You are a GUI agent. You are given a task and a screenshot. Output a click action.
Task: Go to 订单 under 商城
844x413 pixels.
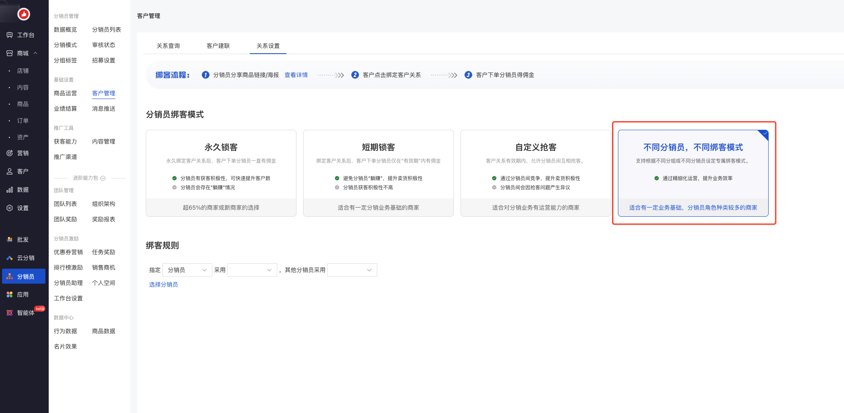click(23, 121)
